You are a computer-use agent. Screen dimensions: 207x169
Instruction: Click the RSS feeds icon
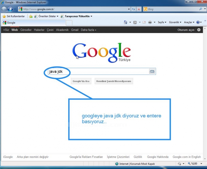[135, 22]
